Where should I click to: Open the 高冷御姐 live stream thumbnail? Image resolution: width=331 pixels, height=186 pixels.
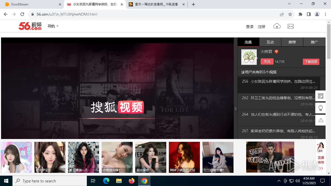pyautogui.click(x=151, y=157)
